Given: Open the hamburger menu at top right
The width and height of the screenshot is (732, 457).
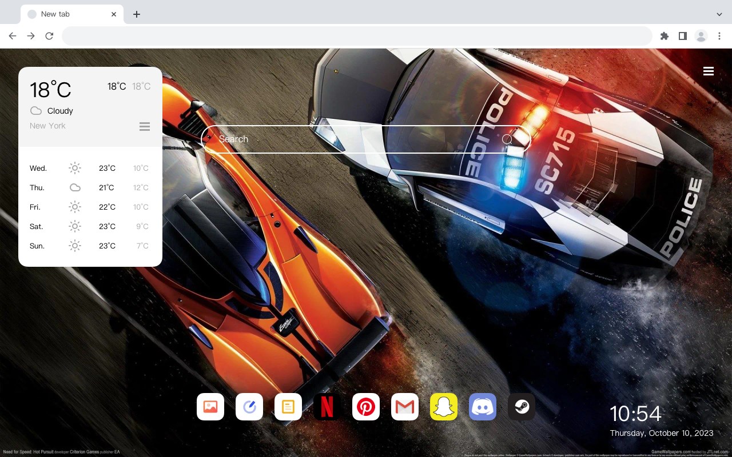Looking at the screenshot, I should 709,71.
